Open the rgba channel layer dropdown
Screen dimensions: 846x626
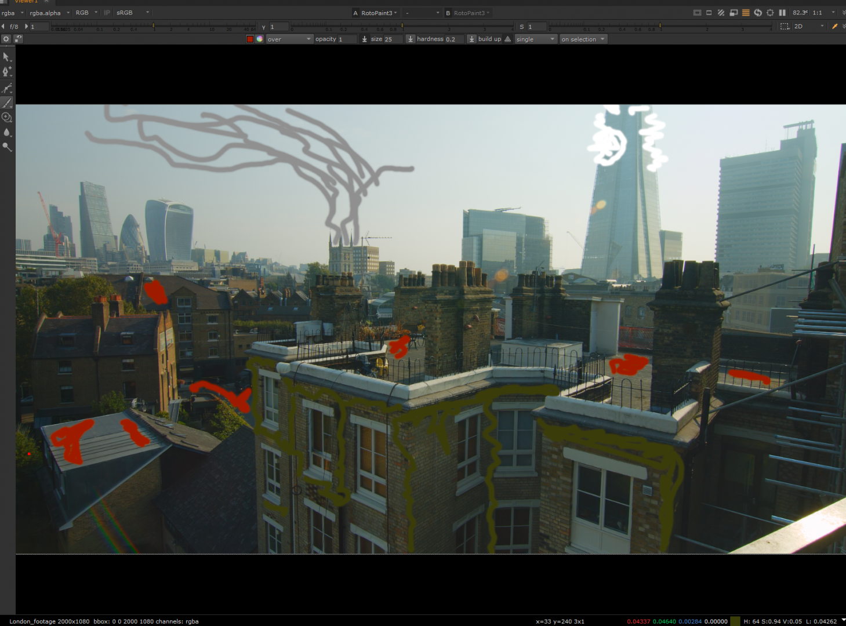[13, 13]
